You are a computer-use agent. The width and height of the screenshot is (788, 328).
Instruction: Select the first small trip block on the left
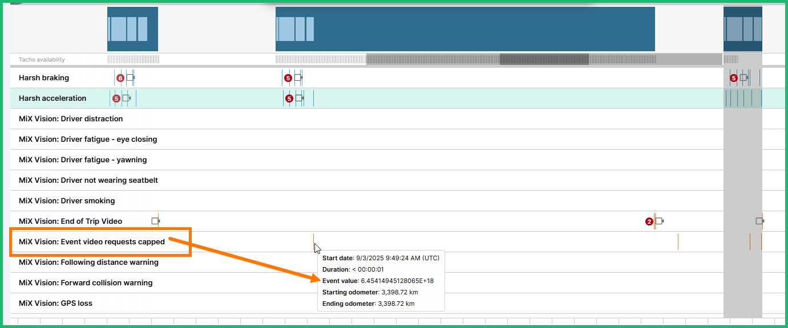132,28
